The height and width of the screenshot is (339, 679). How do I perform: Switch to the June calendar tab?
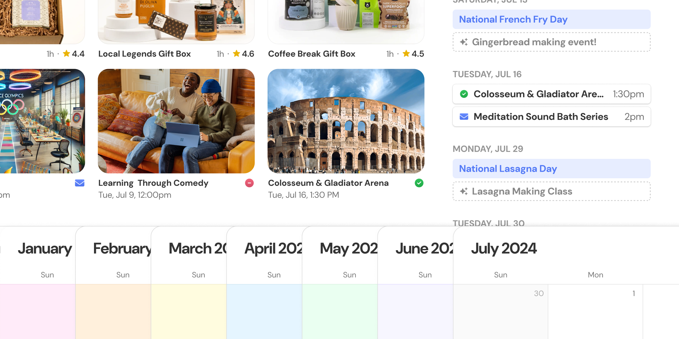[424, 249]
